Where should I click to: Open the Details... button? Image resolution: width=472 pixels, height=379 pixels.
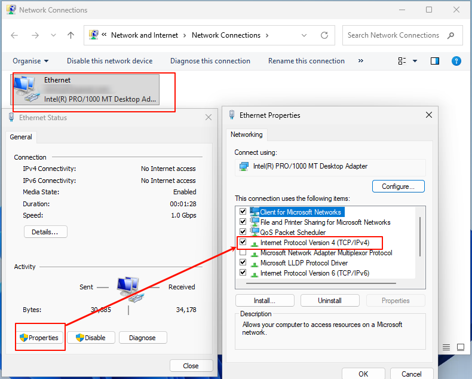point(45,232)
